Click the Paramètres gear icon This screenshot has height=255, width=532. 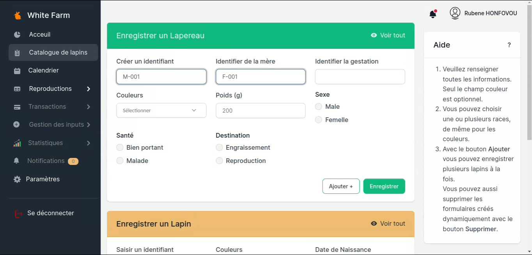[x=17, y=179]
